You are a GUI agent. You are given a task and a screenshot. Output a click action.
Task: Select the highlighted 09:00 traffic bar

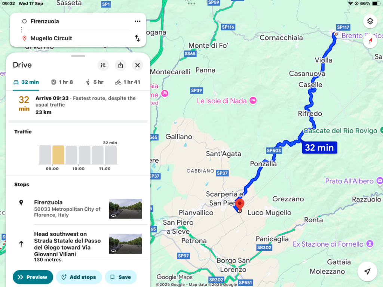click(58, 155)
